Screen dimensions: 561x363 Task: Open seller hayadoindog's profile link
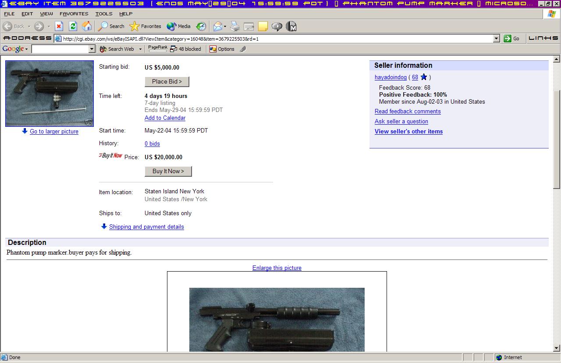(391, 77)
